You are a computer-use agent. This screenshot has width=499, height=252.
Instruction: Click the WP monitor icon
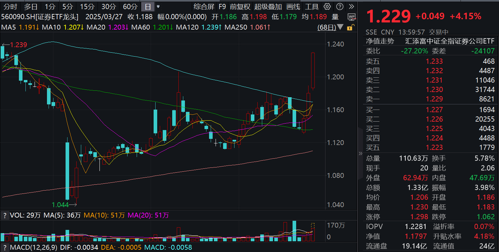[351, 17]
